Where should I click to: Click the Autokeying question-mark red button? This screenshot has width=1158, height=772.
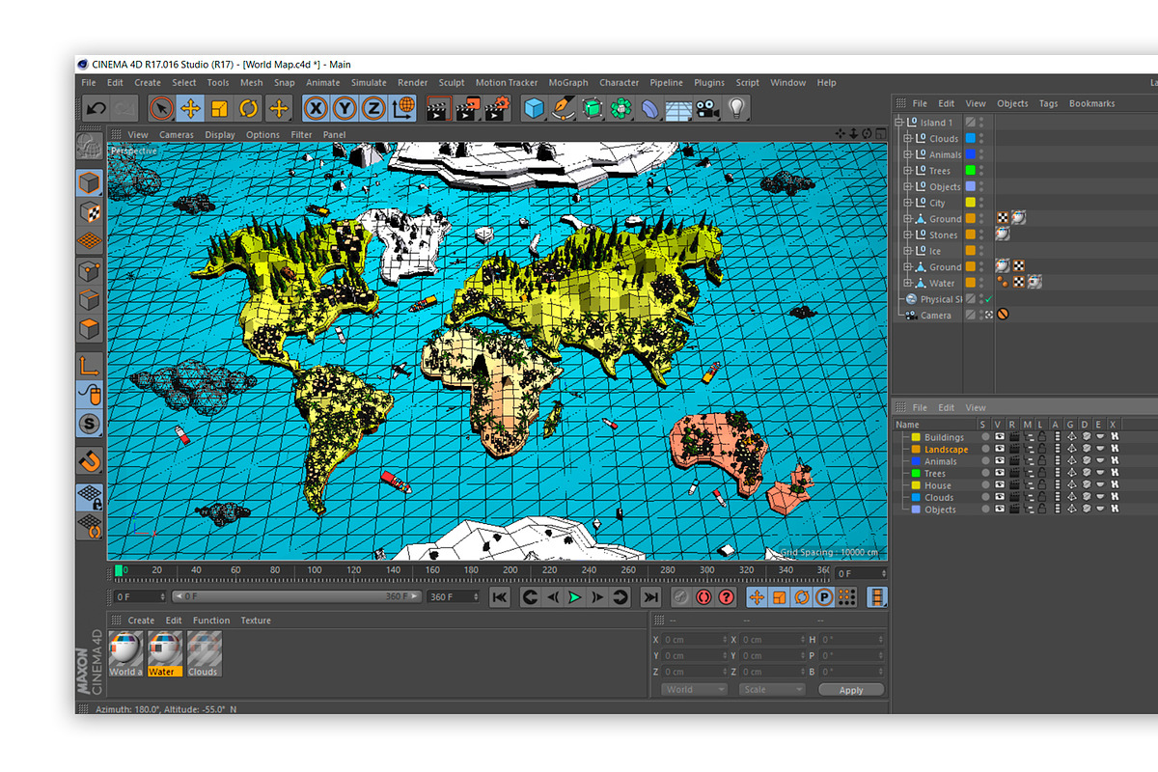(727, 597)
